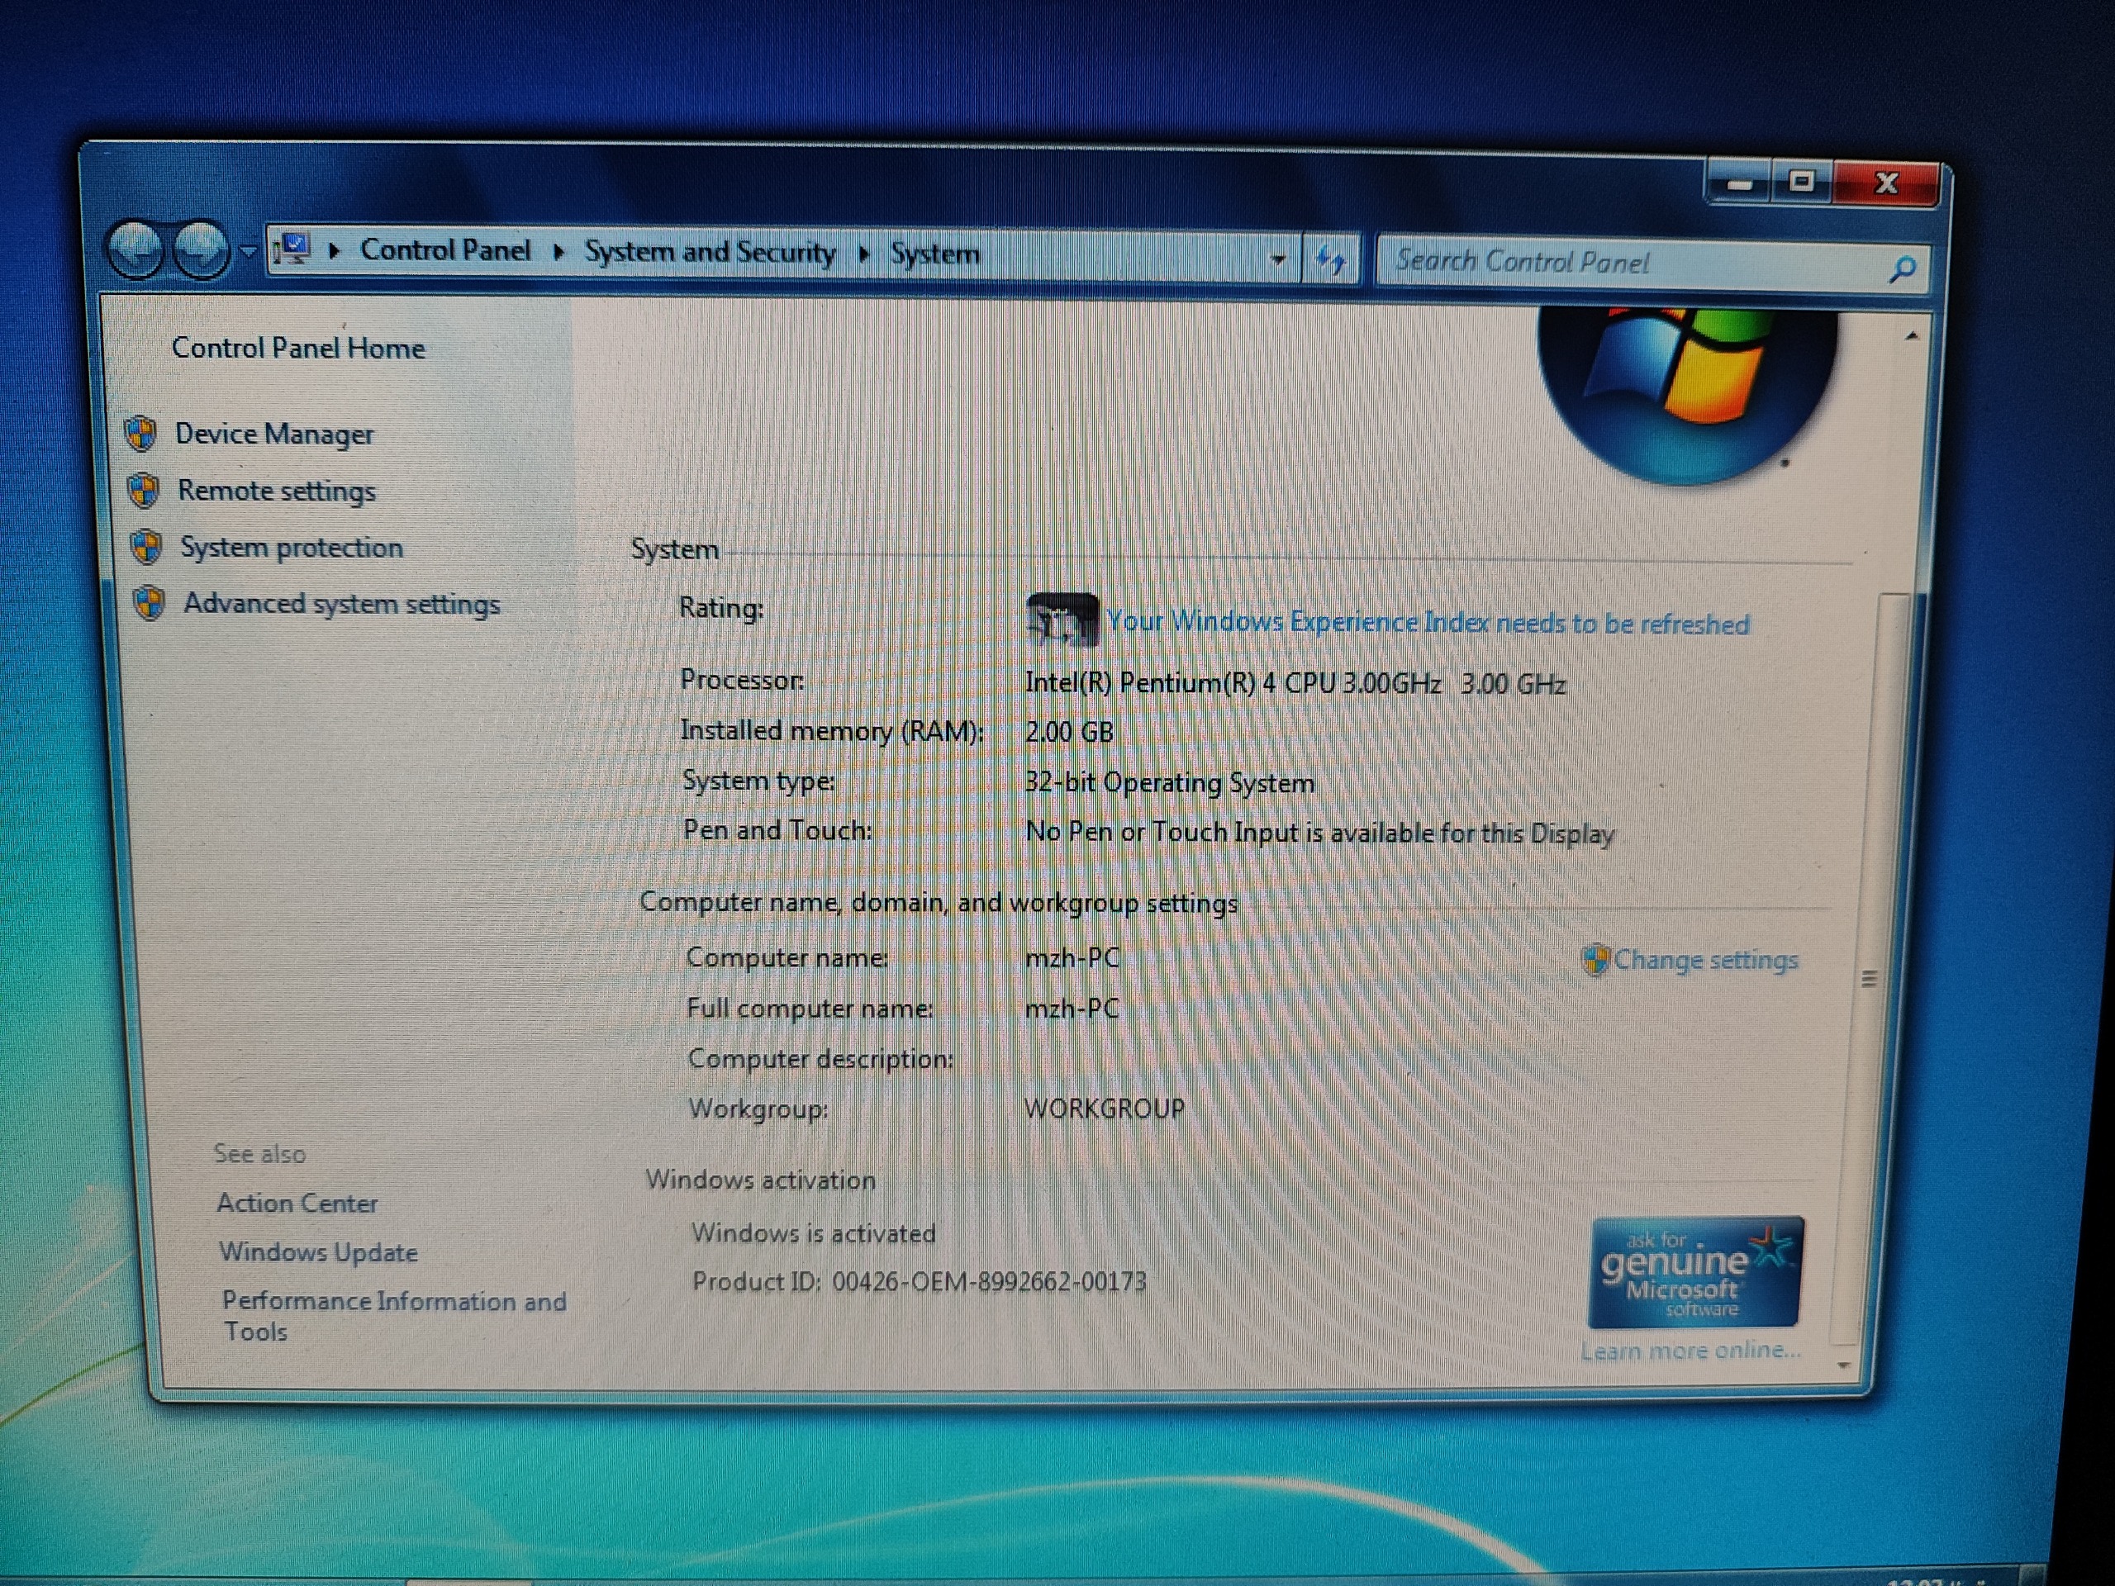
Task: Click the Forward navigation arrow button
Action: pyautogui.click(x=202, y=251)
